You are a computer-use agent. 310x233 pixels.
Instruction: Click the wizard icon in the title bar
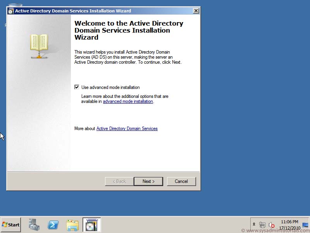11,10
